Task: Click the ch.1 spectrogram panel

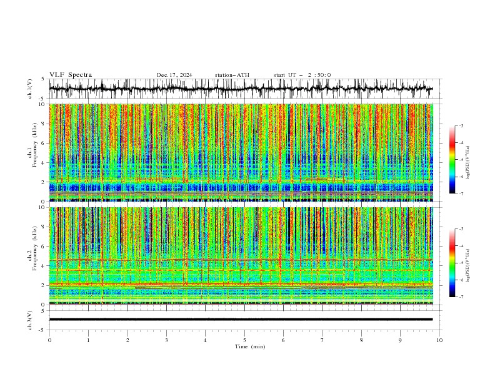Action: 241,152
